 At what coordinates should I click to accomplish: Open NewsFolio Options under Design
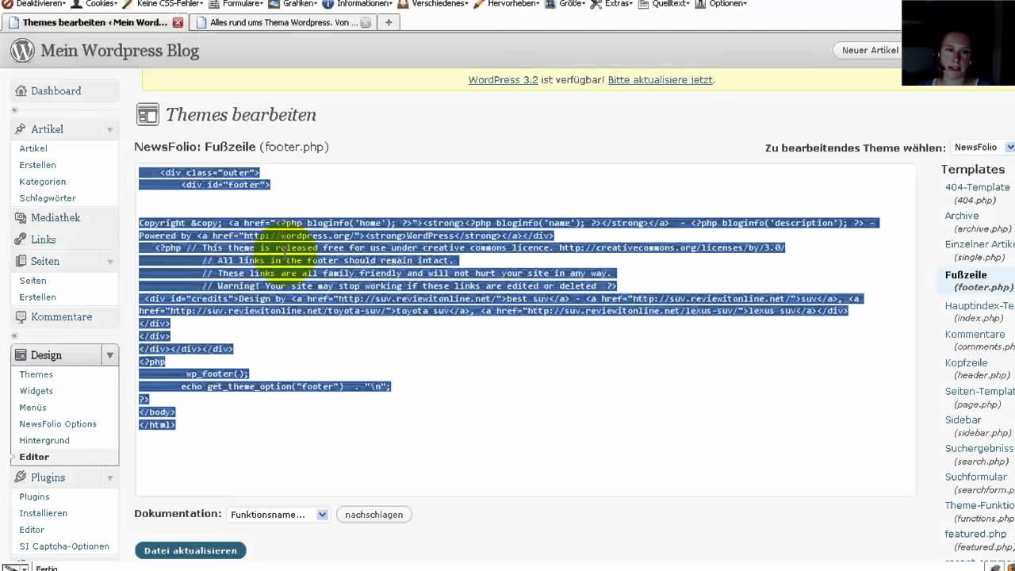(x=58, y=424)
